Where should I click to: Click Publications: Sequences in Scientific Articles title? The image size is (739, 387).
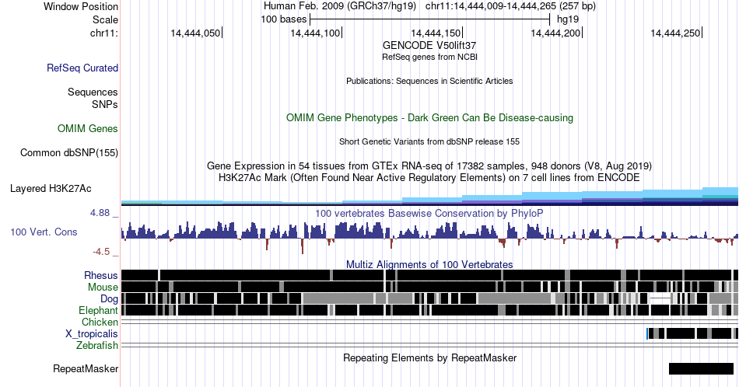click(x=429, y=81)
